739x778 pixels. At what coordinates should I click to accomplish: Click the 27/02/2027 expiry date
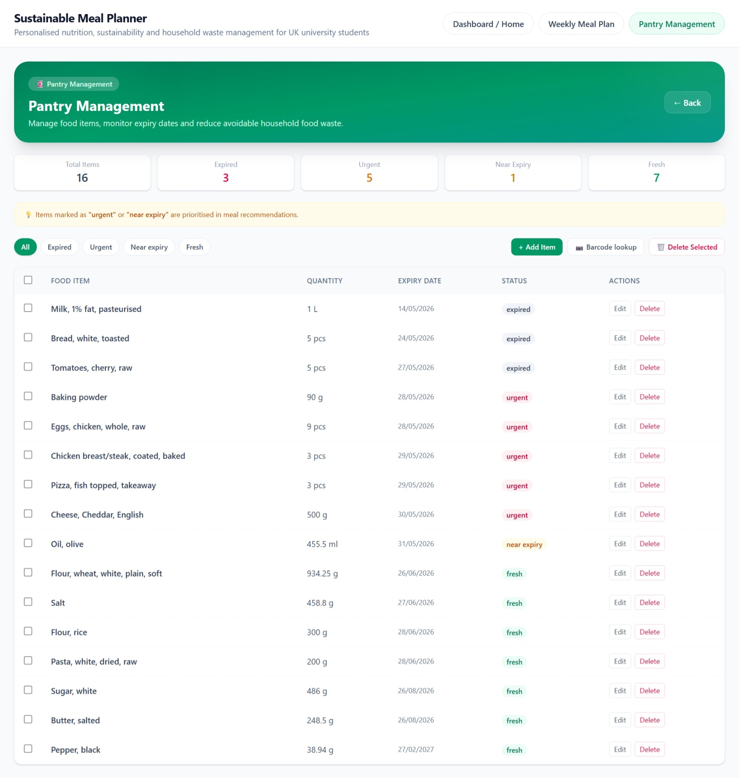(416, 749)
